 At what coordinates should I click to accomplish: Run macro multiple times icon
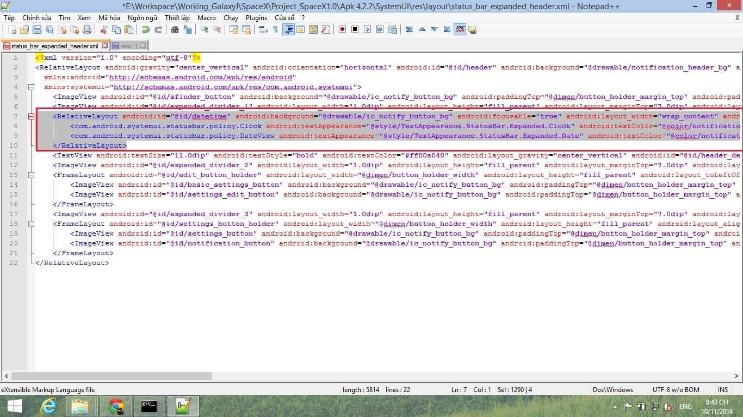coord(380,29)
